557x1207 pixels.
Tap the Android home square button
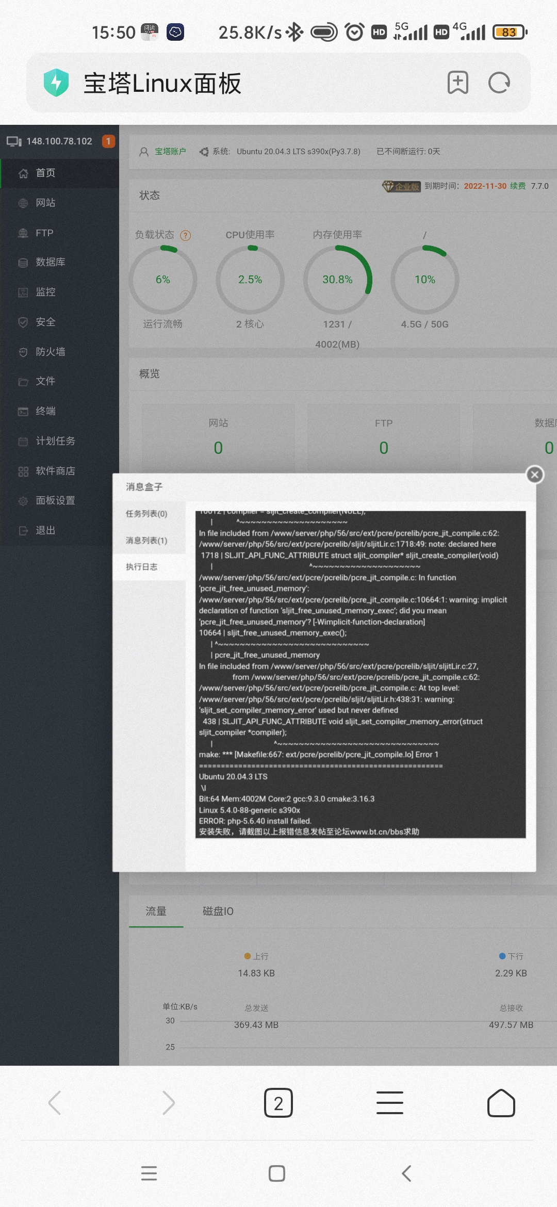click(277, 1173)
